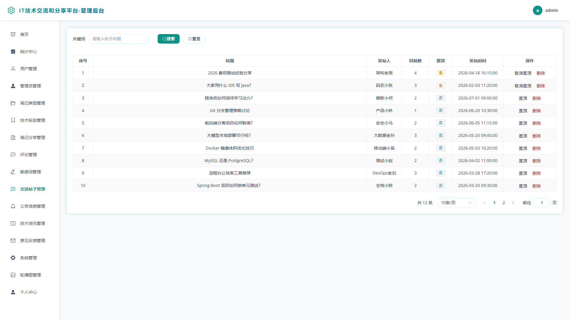Open the 统计中心 chart icon
The height and width of the screenshot is (320, 570).
[x=13, y=52]
